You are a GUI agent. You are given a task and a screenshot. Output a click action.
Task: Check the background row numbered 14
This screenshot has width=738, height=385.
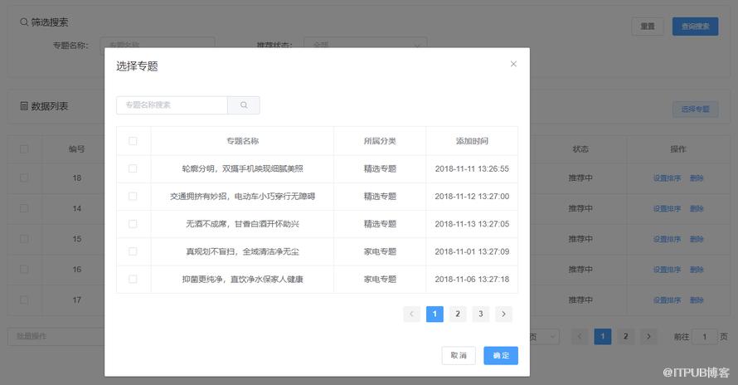(24, 208)
